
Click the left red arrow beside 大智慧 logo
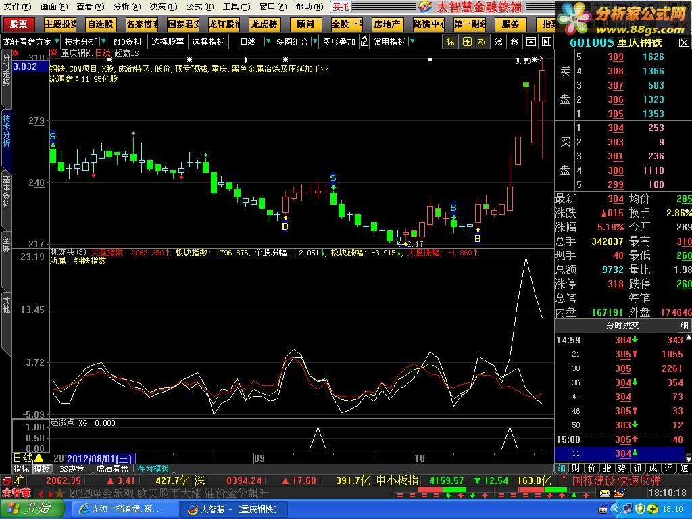(x=40, y=493)
